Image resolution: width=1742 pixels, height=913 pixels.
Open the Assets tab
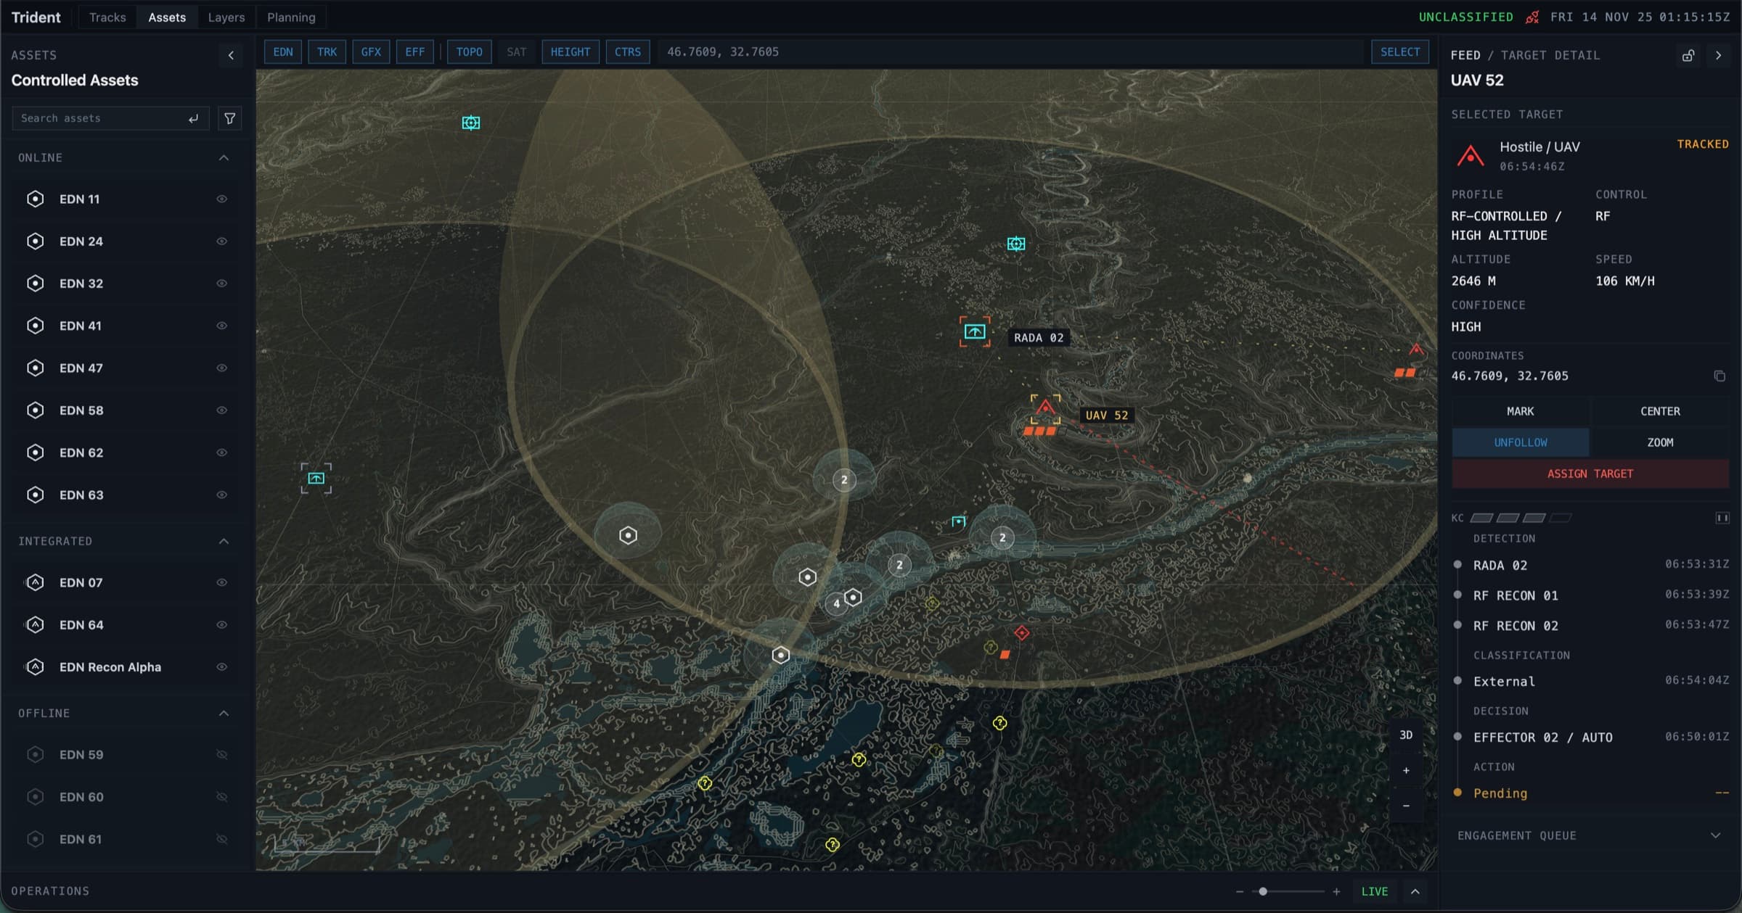tap(167, 17)
